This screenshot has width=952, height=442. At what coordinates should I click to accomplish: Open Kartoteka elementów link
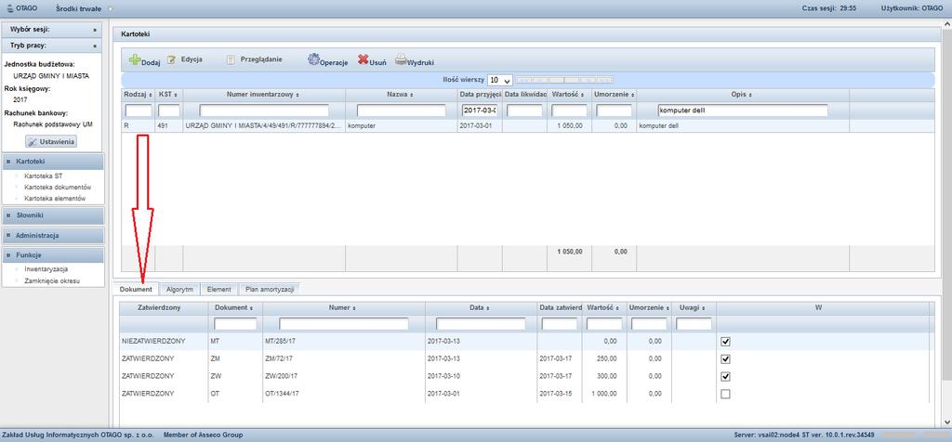click(55, 199)
